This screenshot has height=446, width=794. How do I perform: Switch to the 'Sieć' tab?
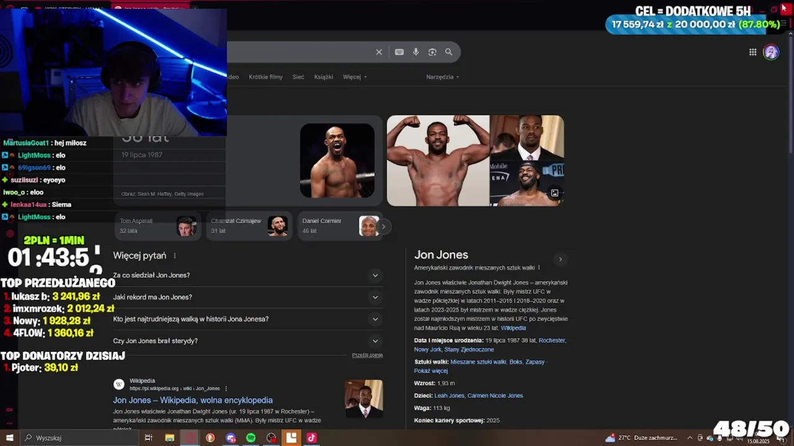pos(298,77)
